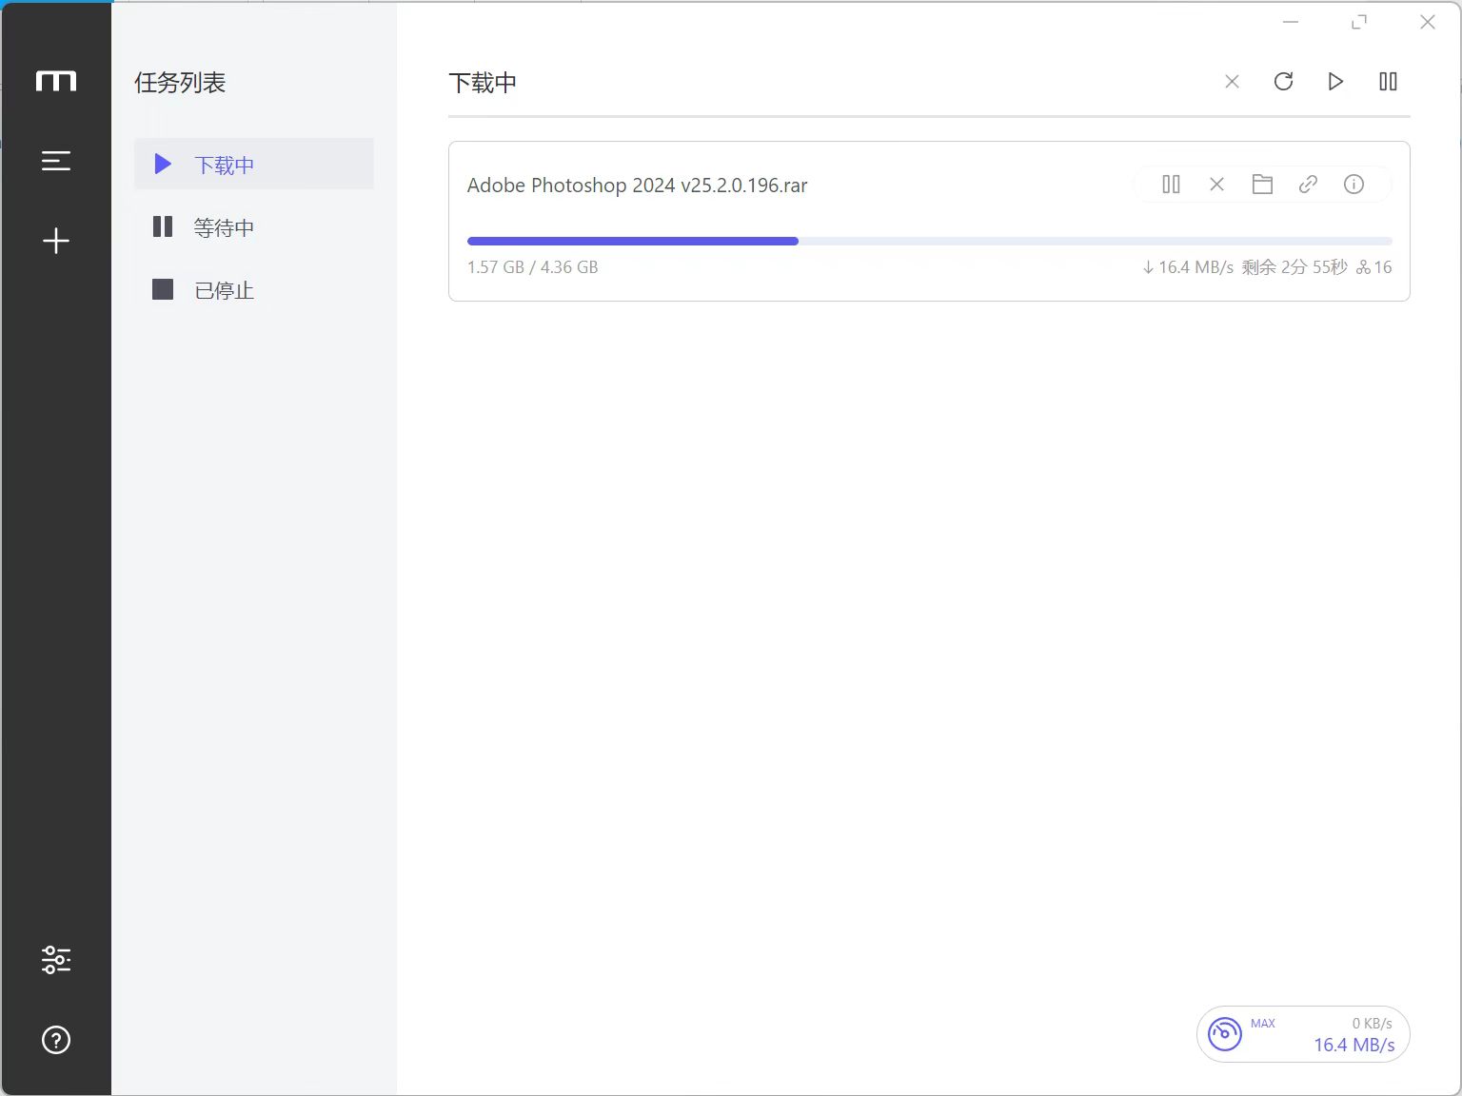Remove the Adobe Photoshop task
1462x1096 pixels.
[x=1216, y=185]
